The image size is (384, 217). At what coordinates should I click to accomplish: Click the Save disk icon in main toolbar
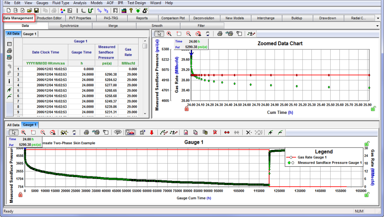(36, 10)
